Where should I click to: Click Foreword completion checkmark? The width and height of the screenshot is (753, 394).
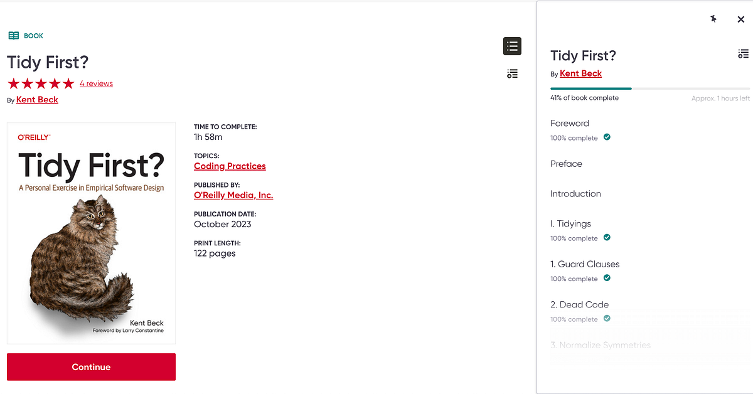coord(607,137)
